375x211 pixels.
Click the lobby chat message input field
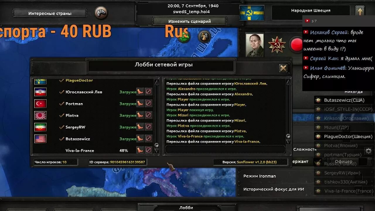(225, 149)
